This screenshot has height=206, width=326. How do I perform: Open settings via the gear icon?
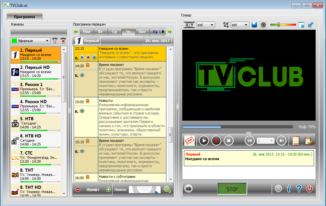coord(278,188)
